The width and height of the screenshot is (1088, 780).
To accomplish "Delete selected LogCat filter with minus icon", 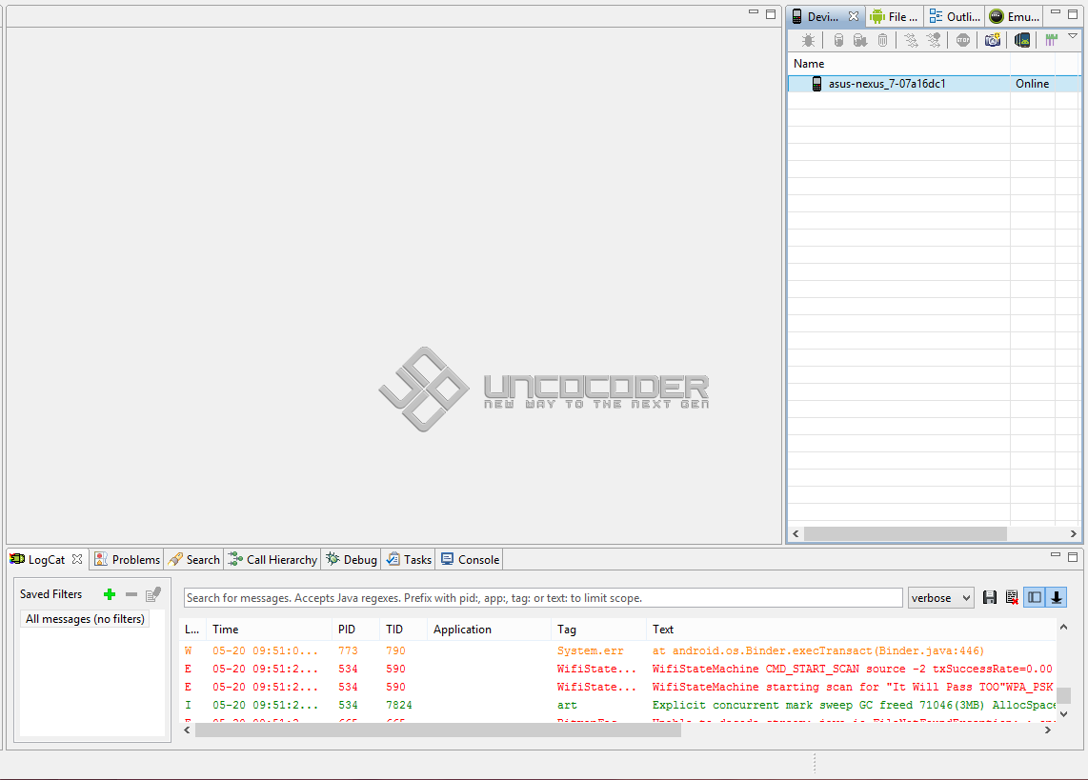I will click(x=131, y=594).
